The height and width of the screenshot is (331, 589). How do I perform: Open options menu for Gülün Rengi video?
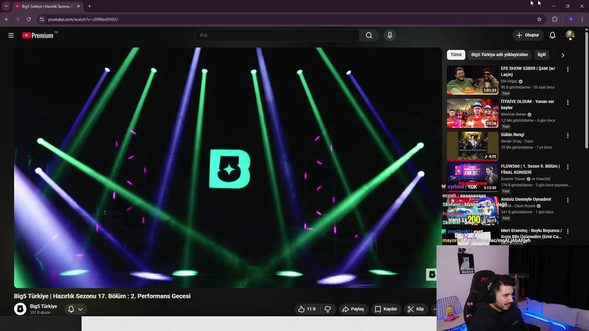(x=567, y=136)
